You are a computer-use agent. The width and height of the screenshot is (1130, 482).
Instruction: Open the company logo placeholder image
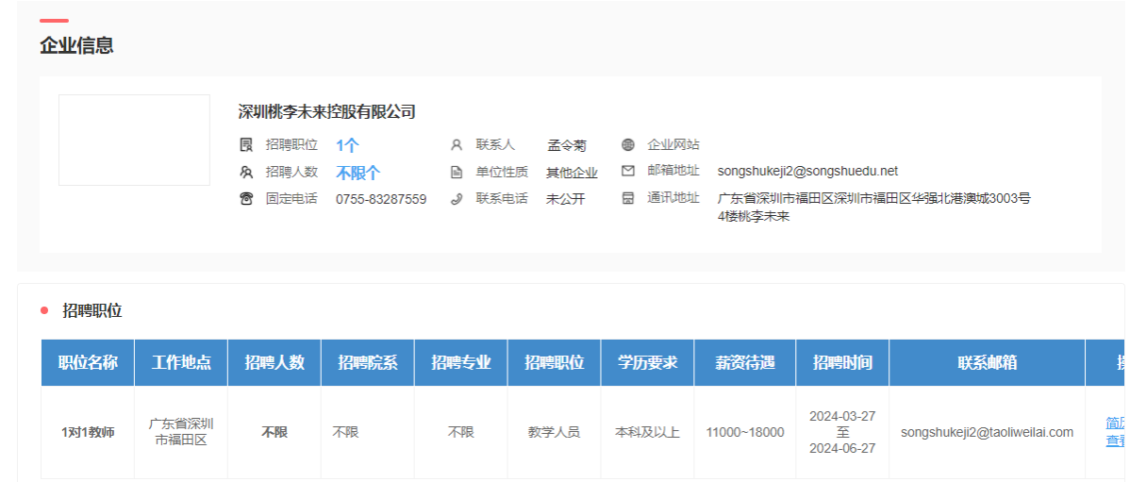(134, 140)
